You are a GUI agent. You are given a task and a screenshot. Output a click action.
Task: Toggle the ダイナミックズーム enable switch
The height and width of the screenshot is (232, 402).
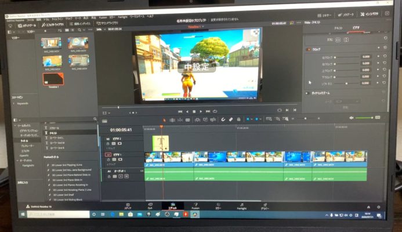(307, 93)
